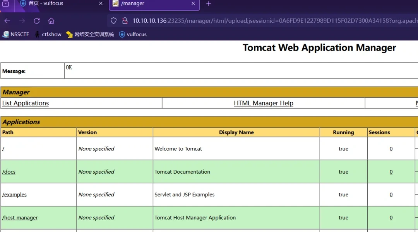
Task: Click the true value in the /examples row
Action: (x=343, y=195)
